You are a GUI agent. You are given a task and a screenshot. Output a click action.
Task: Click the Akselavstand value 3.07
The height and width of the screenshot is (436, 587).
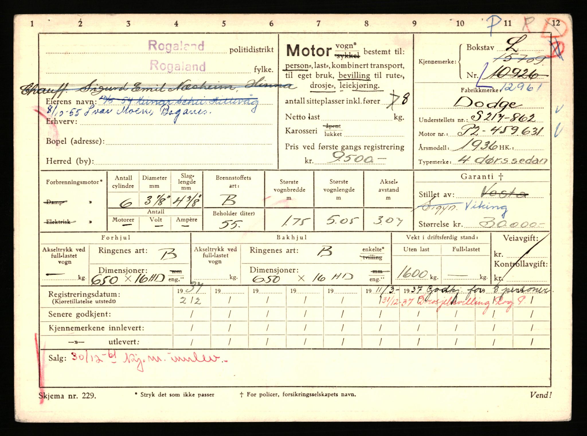(x=388, y=221)
